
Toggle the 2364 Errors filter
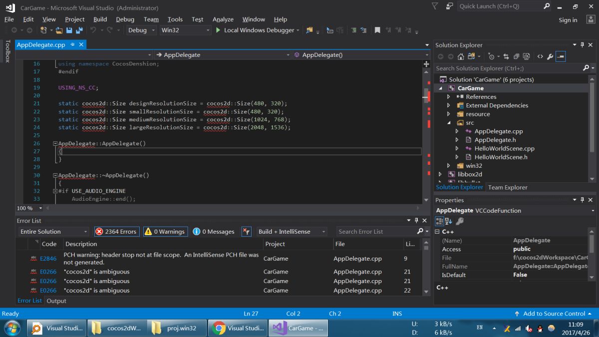coord(117,232)
